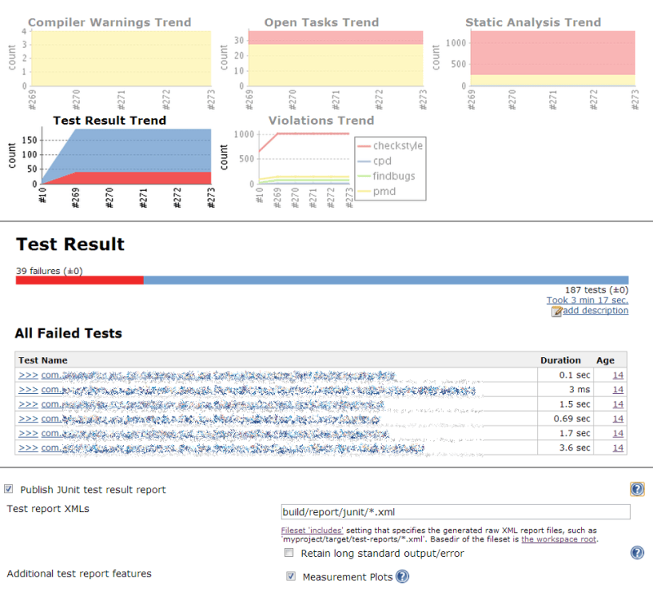Open the Violations Trend chart
Image resolution: width=653 pixels, height=596 pixels.
point(322,161)
